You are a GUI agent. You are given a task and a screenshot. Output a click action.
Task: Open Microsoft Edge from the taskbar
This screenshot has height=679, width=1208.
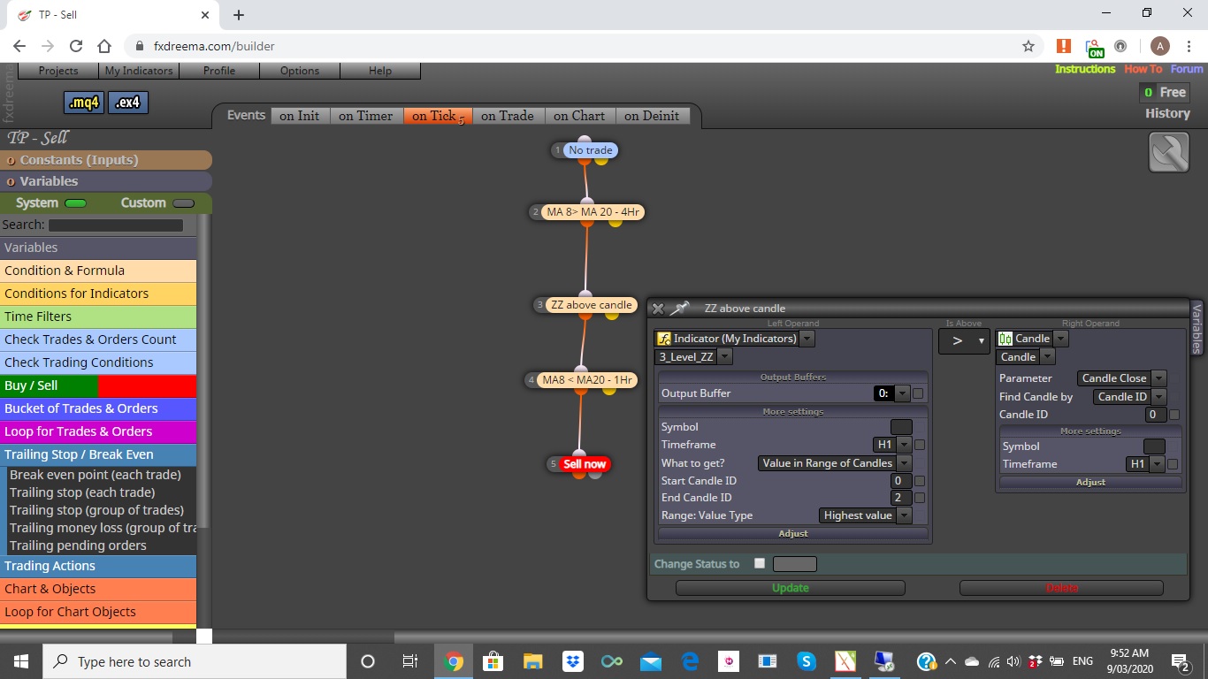(691, 661)
